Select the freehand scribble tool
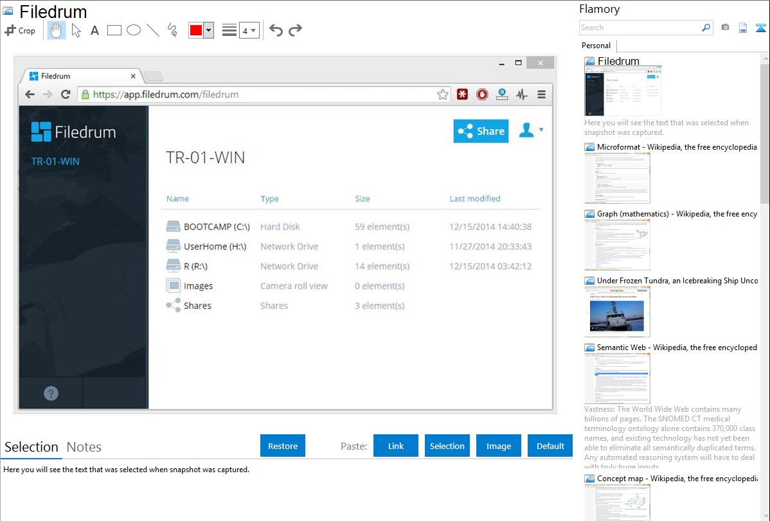This screenshot has width=770, height=521. pyautogui.click(x=172, y=30)
